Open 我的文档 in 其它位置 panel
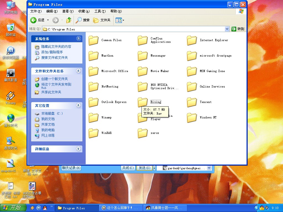The height and width of the screenshot is (212, 283). point(48,119)
